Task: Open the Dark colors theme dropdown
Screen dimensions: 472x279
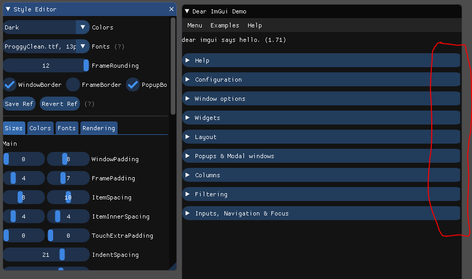Action: tap(46, 27)
